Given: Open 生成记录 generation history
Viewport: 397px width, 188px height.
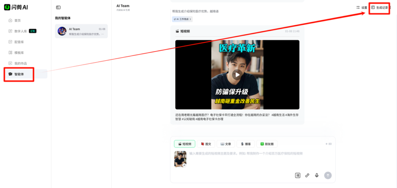Looking at the screenshot, I should click(379, 7).
